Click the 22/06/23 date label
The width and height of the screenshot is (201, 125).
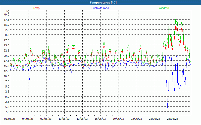pyautogui.click(x=136, y=119)
